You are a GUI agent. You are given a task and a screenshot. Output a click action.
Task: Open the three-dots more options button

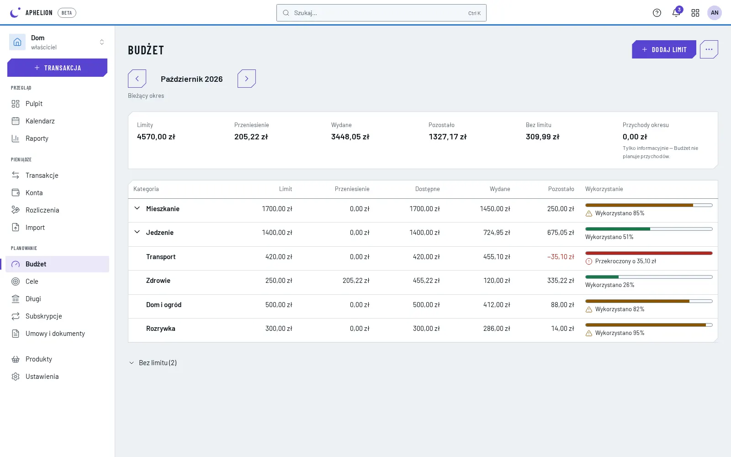tap(709, 49)
